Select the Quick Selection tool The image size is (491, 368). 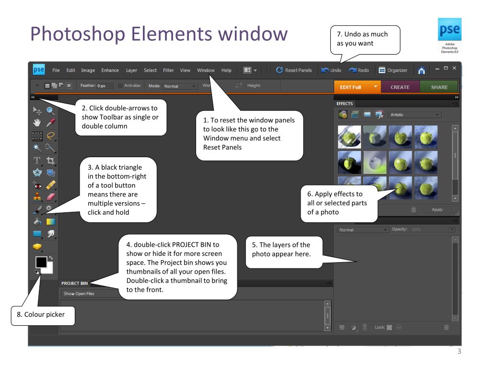[50, 148]
